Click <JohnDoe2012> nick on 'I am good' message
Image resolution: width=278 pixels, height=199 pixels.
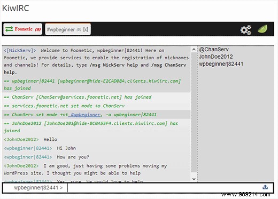pyautogui.click(x=21, y=166)
